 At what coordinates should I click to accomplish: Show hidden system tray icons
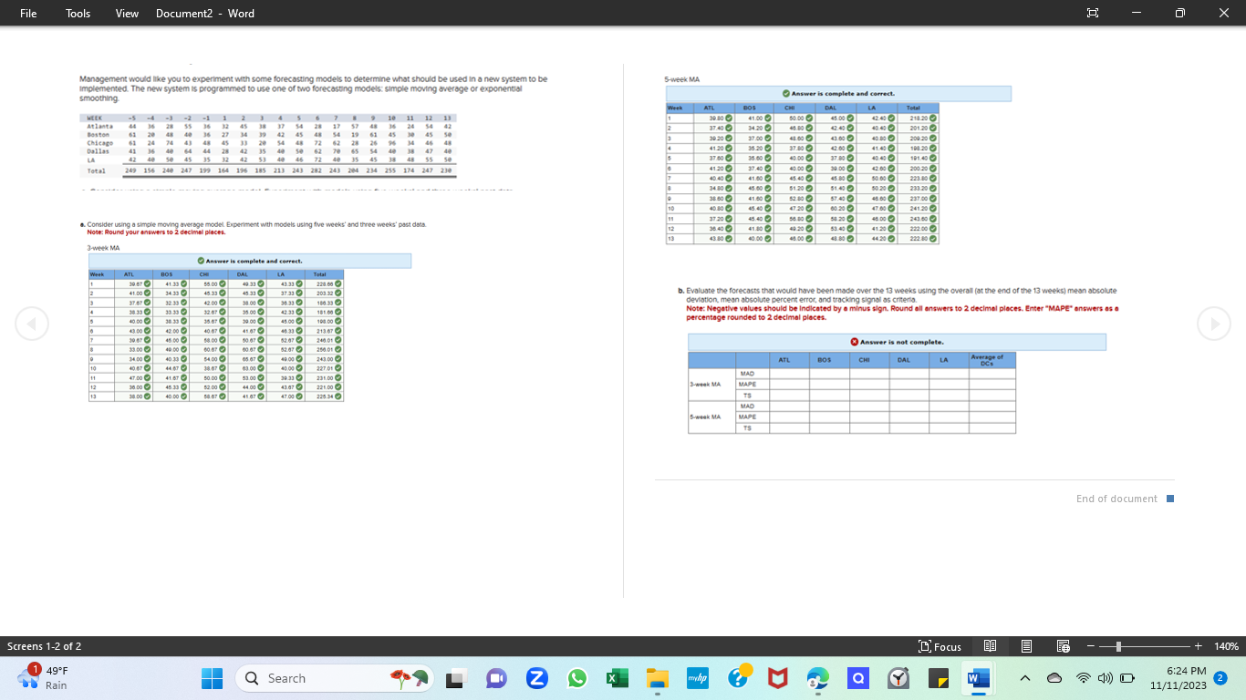1026,678
